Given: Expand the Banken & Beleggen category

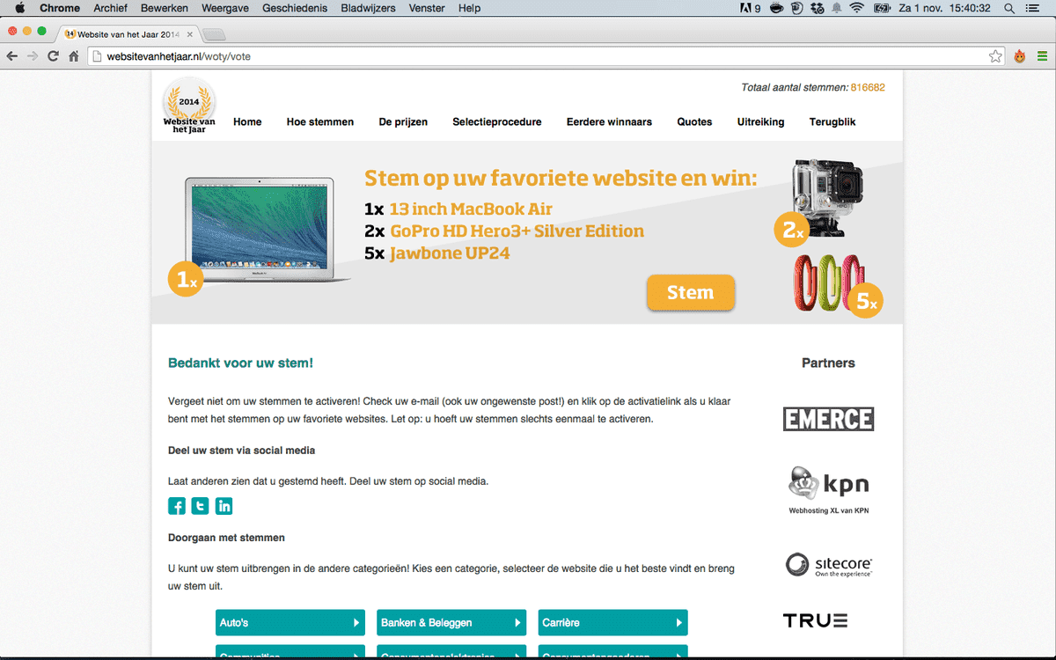Looking at the screenshot, I should click(451, 622).
